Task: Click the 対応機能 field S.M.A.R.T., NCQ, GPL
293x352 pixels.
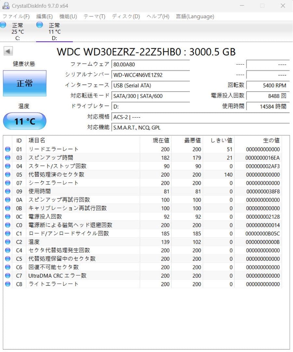Action: (x=201, y=127)
